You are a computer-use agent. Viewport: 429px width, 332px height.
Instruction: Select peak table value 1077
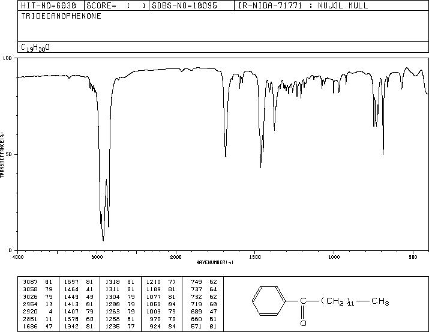(x=154, y=297)
